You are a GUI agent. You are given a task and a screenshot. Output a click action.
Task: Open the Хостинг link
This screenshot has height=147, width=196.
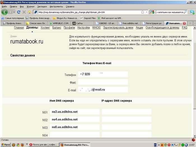tap(45, 28)
